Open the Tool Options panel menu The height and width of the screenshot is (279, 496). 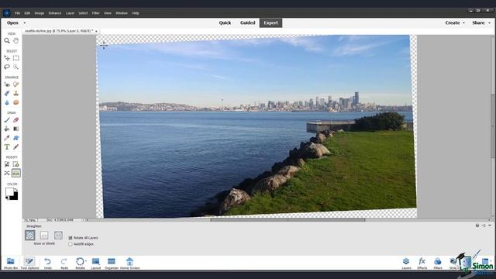point(484,226)
